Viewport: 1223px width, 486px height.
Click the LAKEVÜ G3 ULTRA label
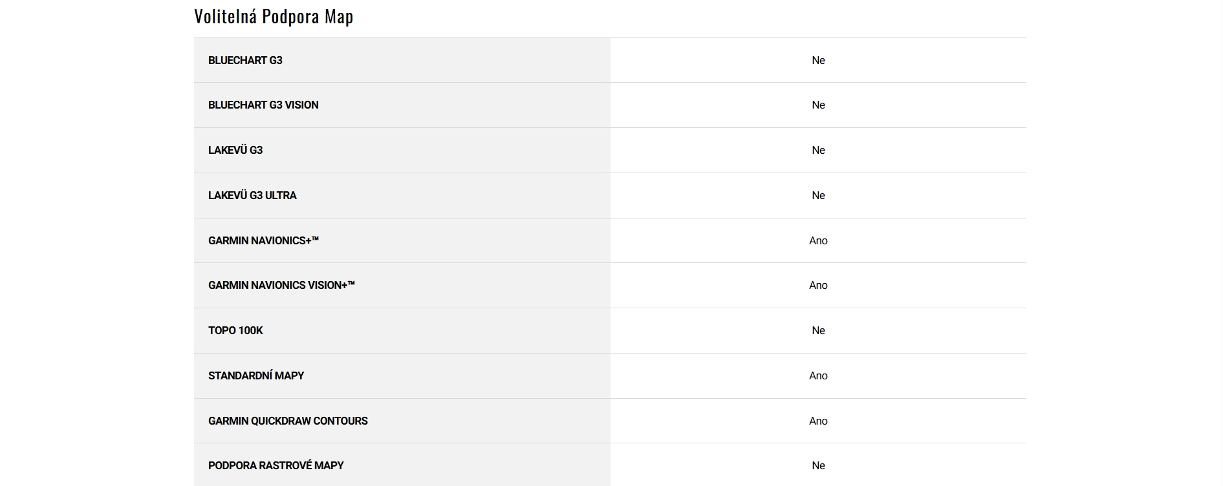click(x=252, y=195)
